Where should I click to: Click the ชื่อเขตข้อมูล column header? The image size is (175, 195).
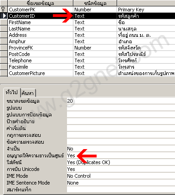click(41, 3)
